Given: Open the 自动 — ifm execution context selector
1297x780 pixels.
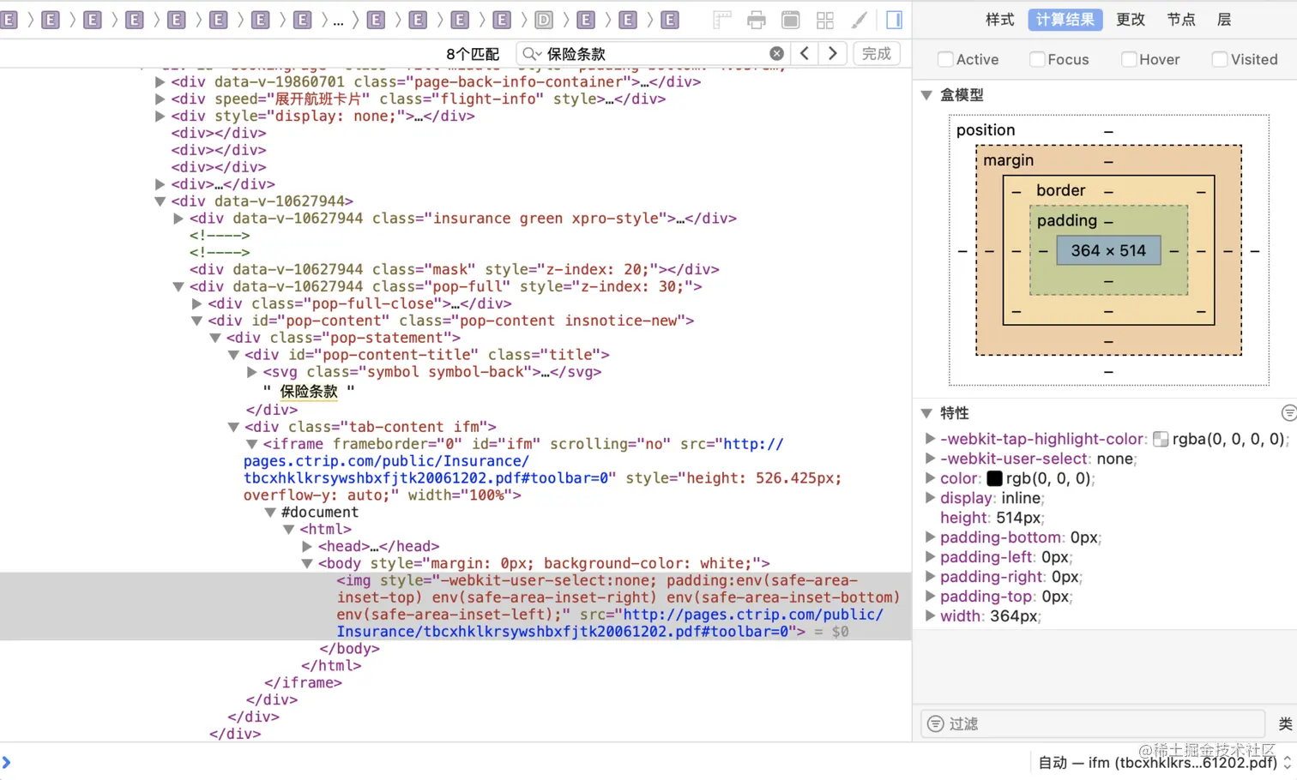Looking at the screenshot, I should [1164, 762].
